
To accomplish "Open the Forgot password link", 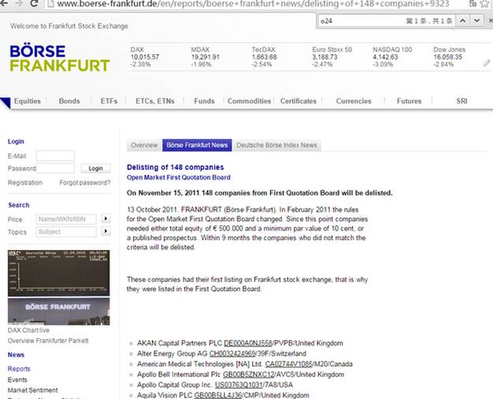I will tap(85, 183).
